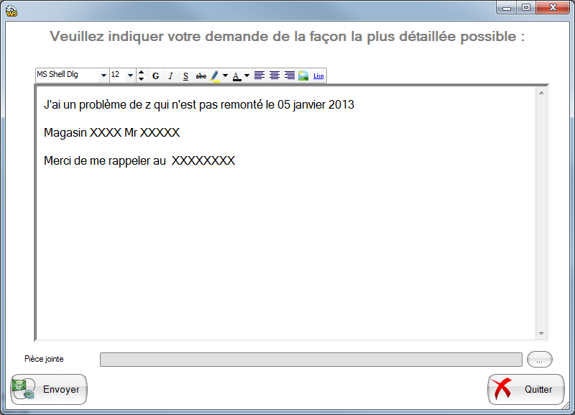Quit the dialog via the Quitter button
The image size is (575, 415).
coord(526,389)
